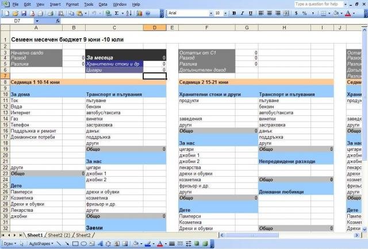Select the Rectangle drawing tool
Image resolution: width=368 pixels, height=249 pixels.
(75, 243)
